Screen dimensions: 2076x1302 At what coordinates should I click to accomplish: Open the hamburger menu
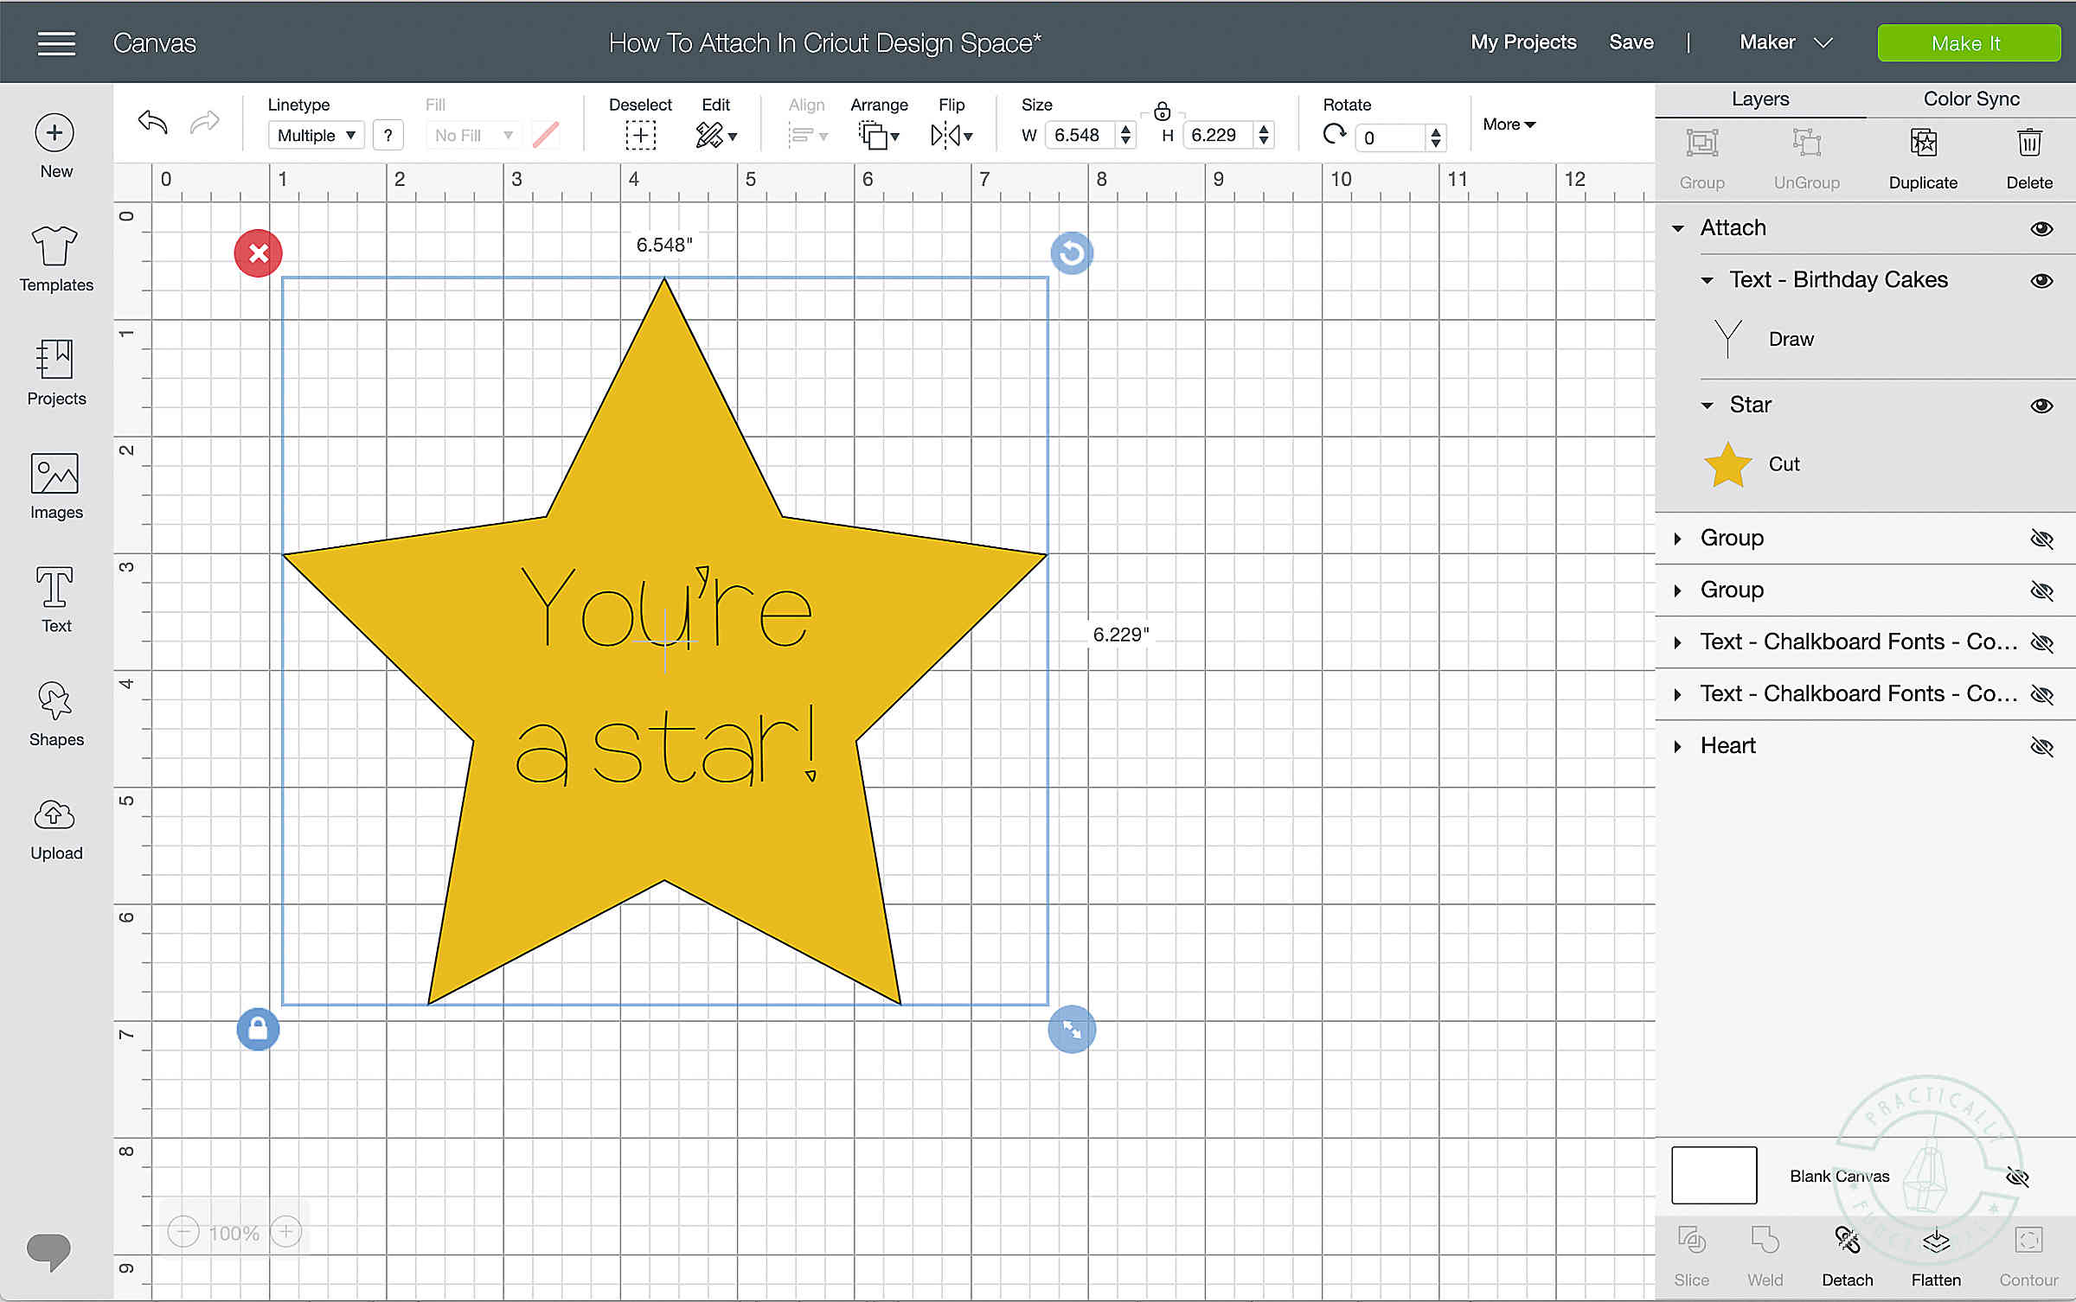(x=55, y=42)
